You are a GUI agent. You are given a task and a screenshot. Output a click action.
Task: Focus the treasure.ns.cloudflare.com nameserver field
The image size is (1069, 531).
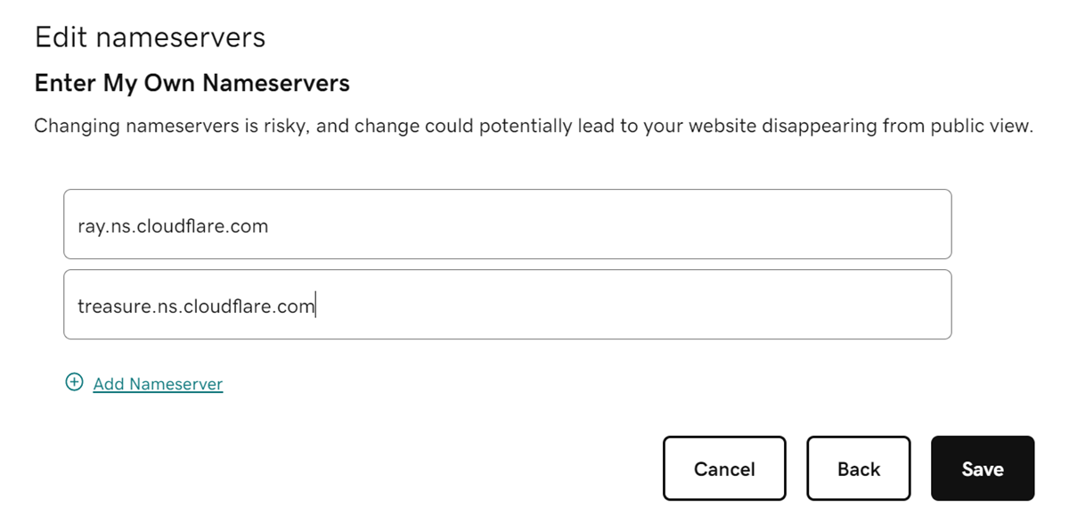click(x=507, y=305)
